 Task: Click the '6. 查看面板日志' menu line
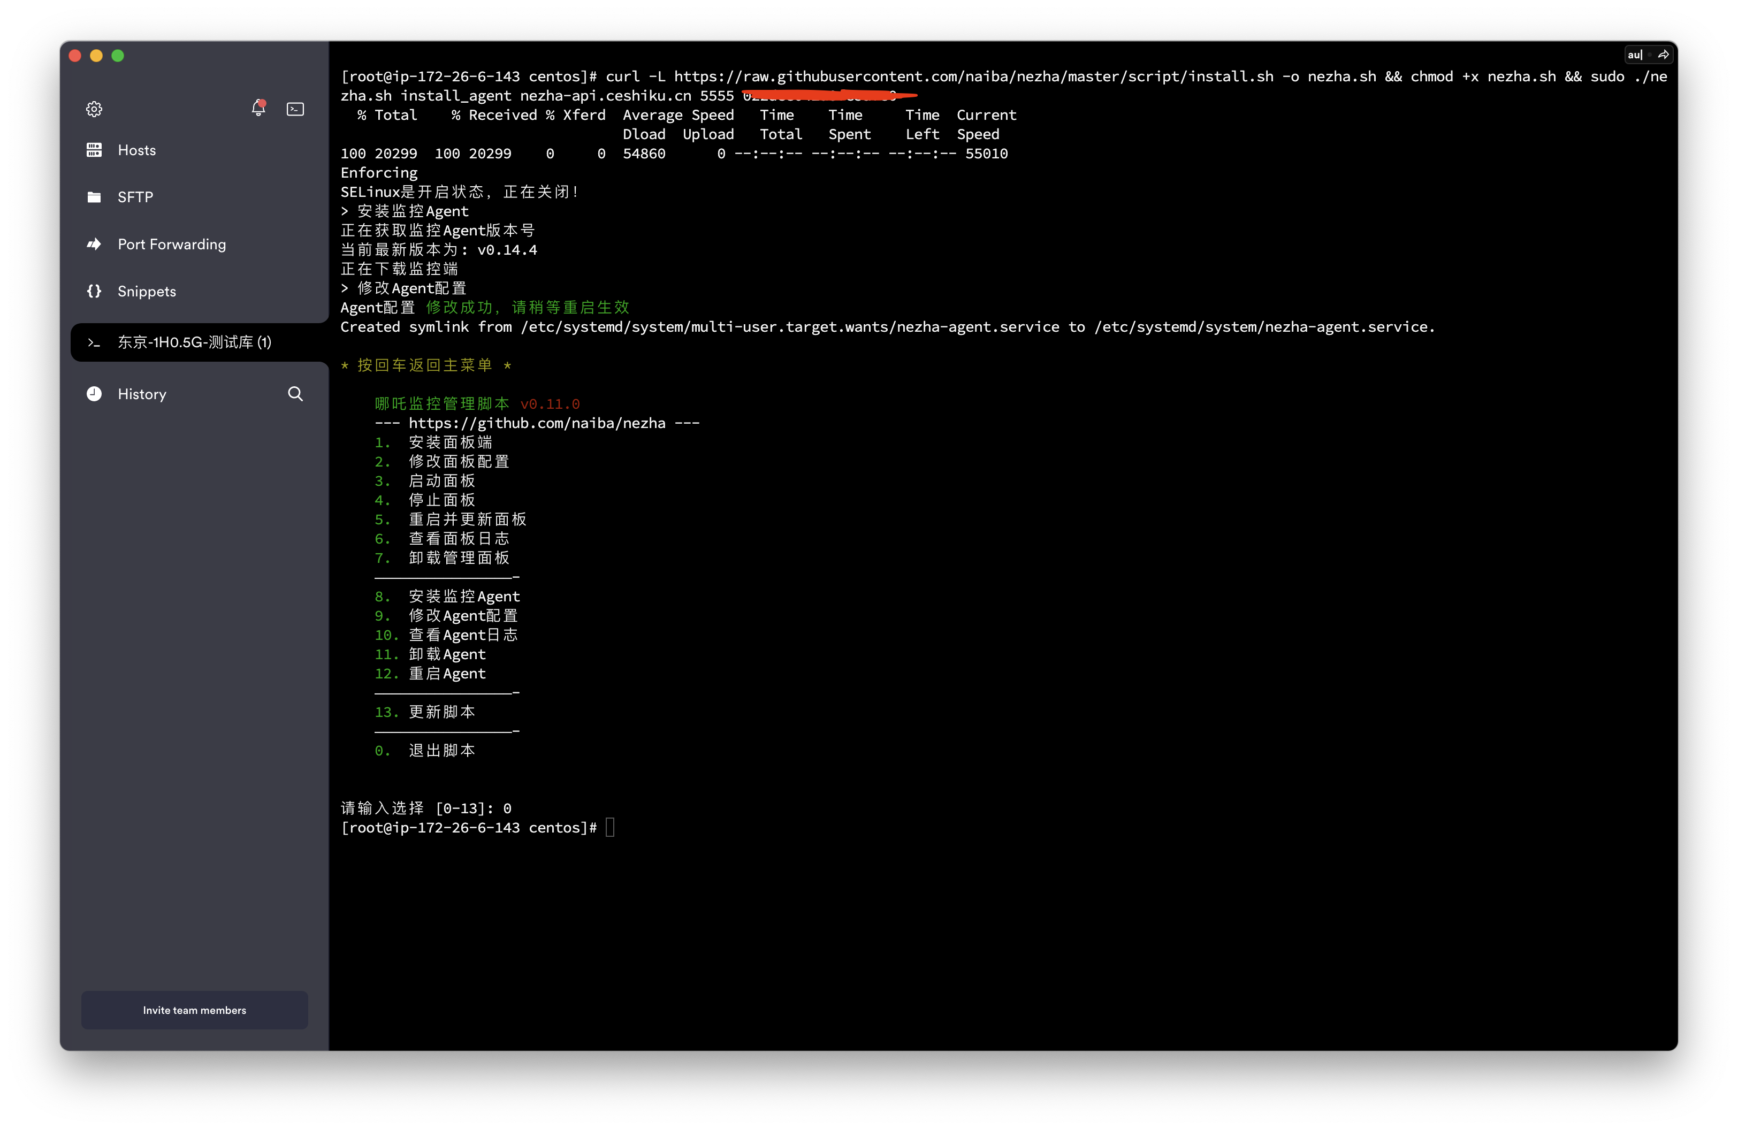click(442, 539)
